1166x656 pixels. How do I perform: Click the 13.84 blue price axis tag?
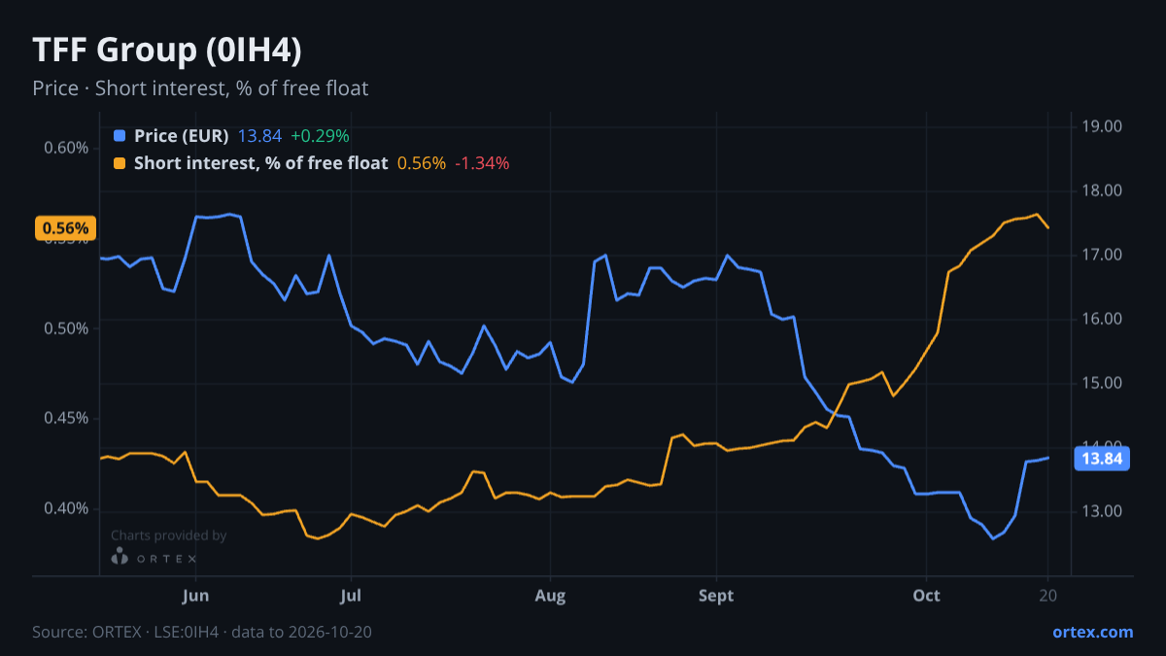(x=1102, y=459)
